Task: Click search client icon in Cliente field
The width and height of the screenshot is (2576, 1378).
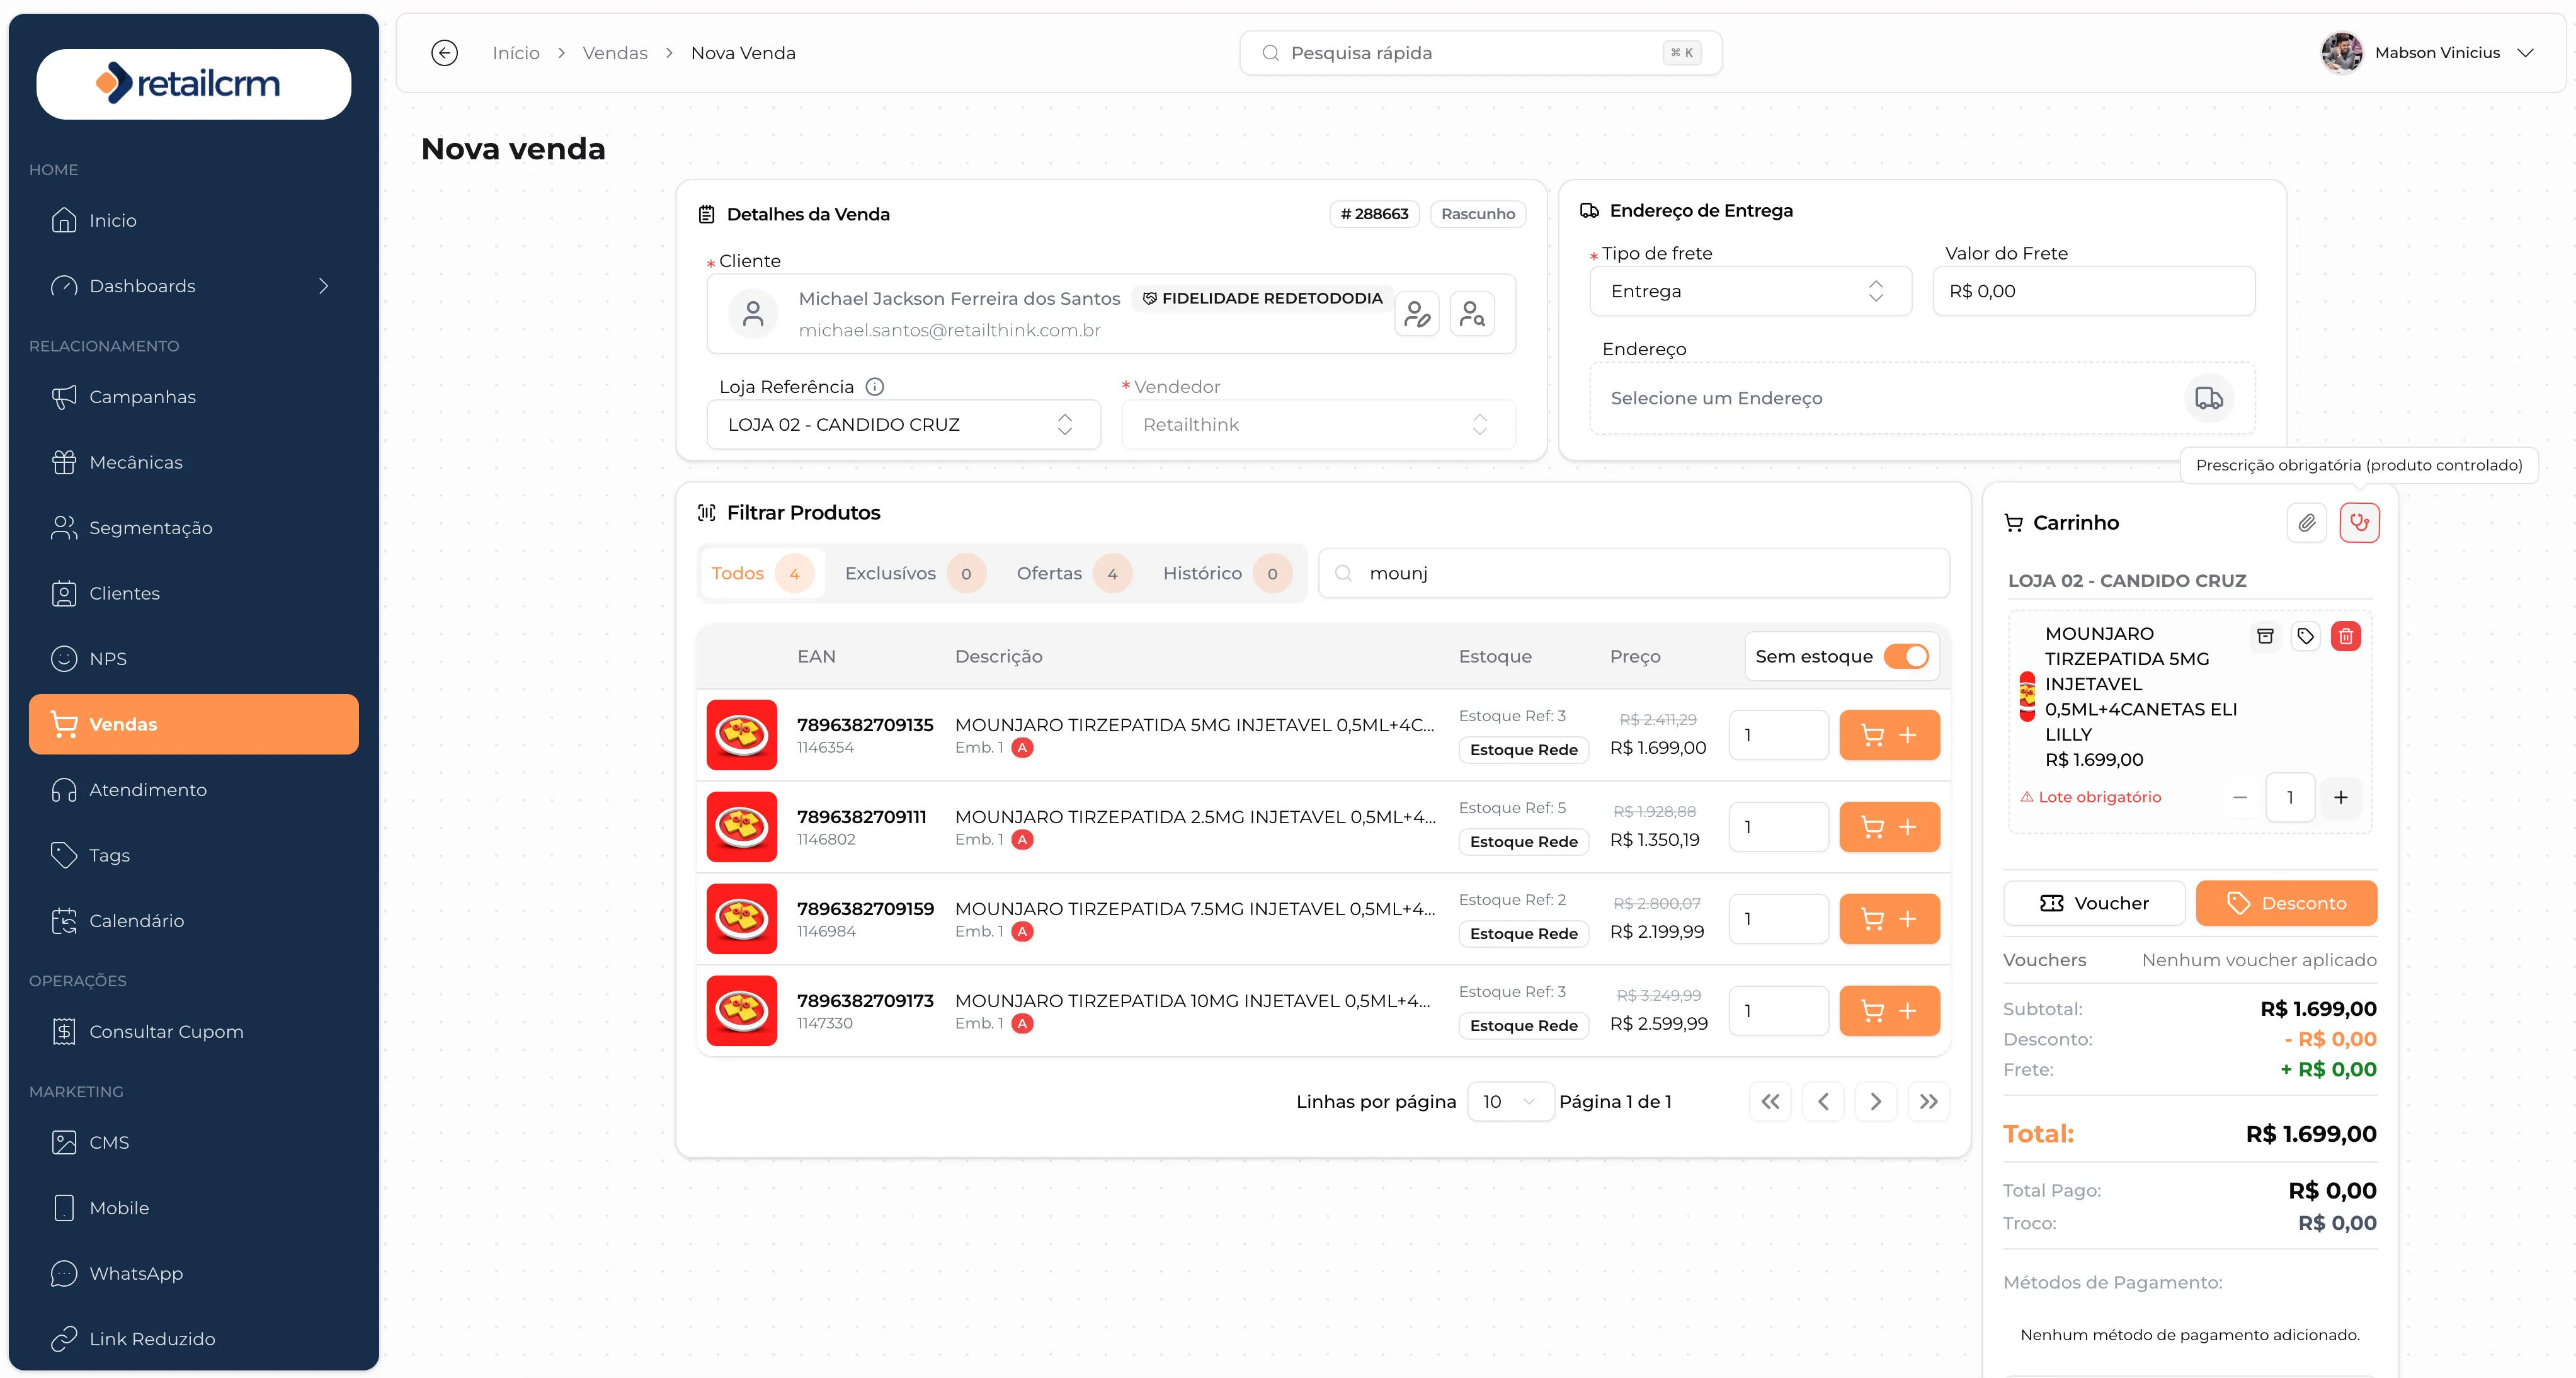Action: (1472, 314)
